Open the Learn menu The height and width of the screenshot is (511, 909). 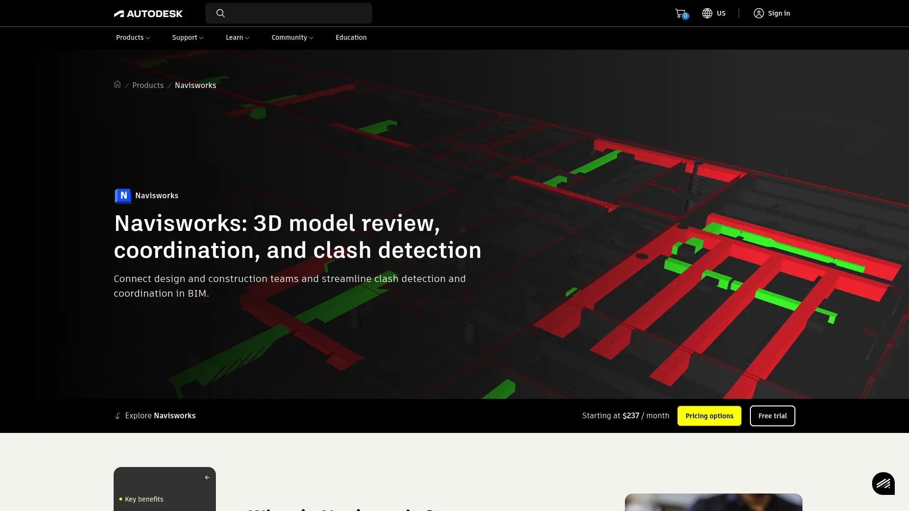click(x=238, y=37)
